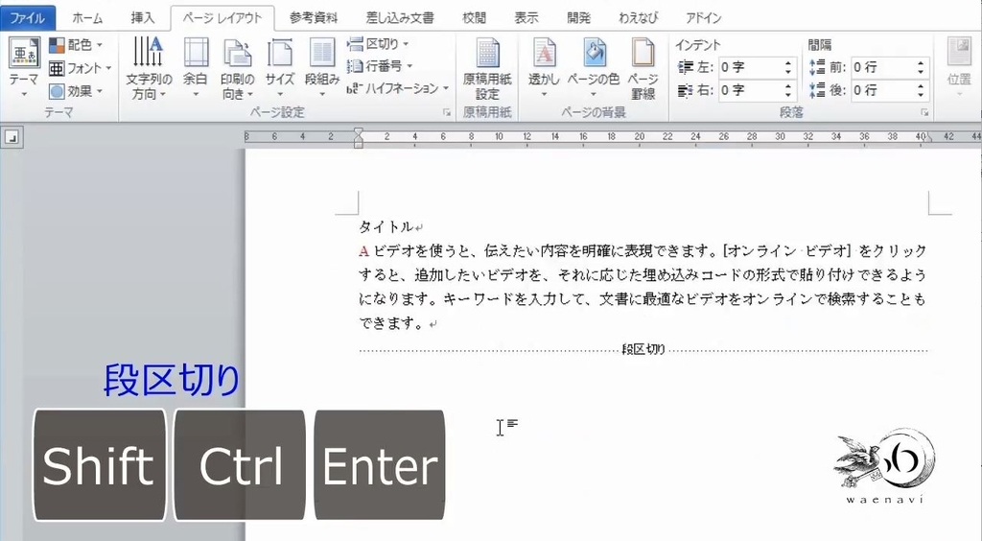Launch the ページ設定 dialog launcher
The image size is (982, 541).
(x=447, y=113)
